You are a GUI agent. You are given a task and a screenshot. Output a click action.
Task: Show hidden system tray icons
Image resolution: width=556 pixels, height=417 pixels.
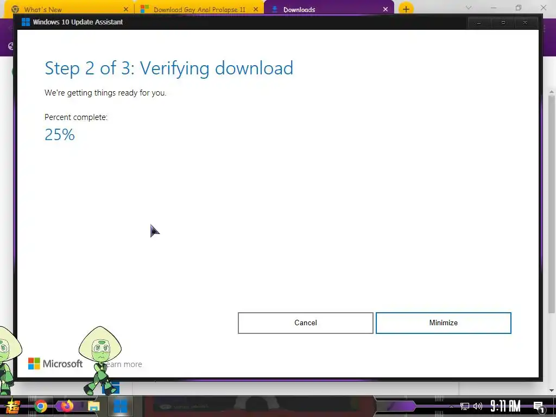(x=451, y=406)
